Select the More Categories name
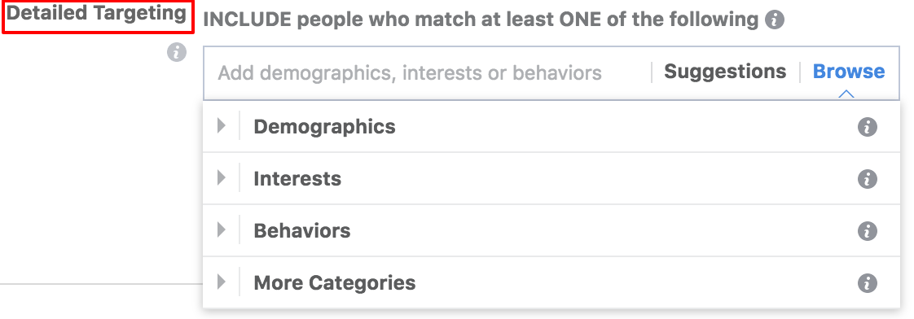The image size is (914, 319). pos(335,283)
